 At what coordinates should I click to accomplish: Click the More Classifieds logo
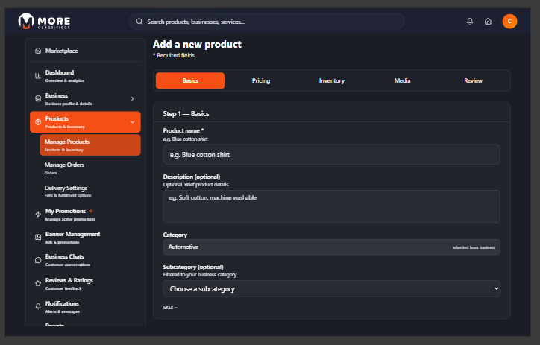(x=46, y=22)
